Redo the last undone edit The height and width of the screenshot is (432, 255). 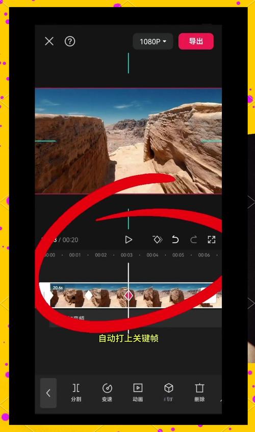(x=194, y=240)
